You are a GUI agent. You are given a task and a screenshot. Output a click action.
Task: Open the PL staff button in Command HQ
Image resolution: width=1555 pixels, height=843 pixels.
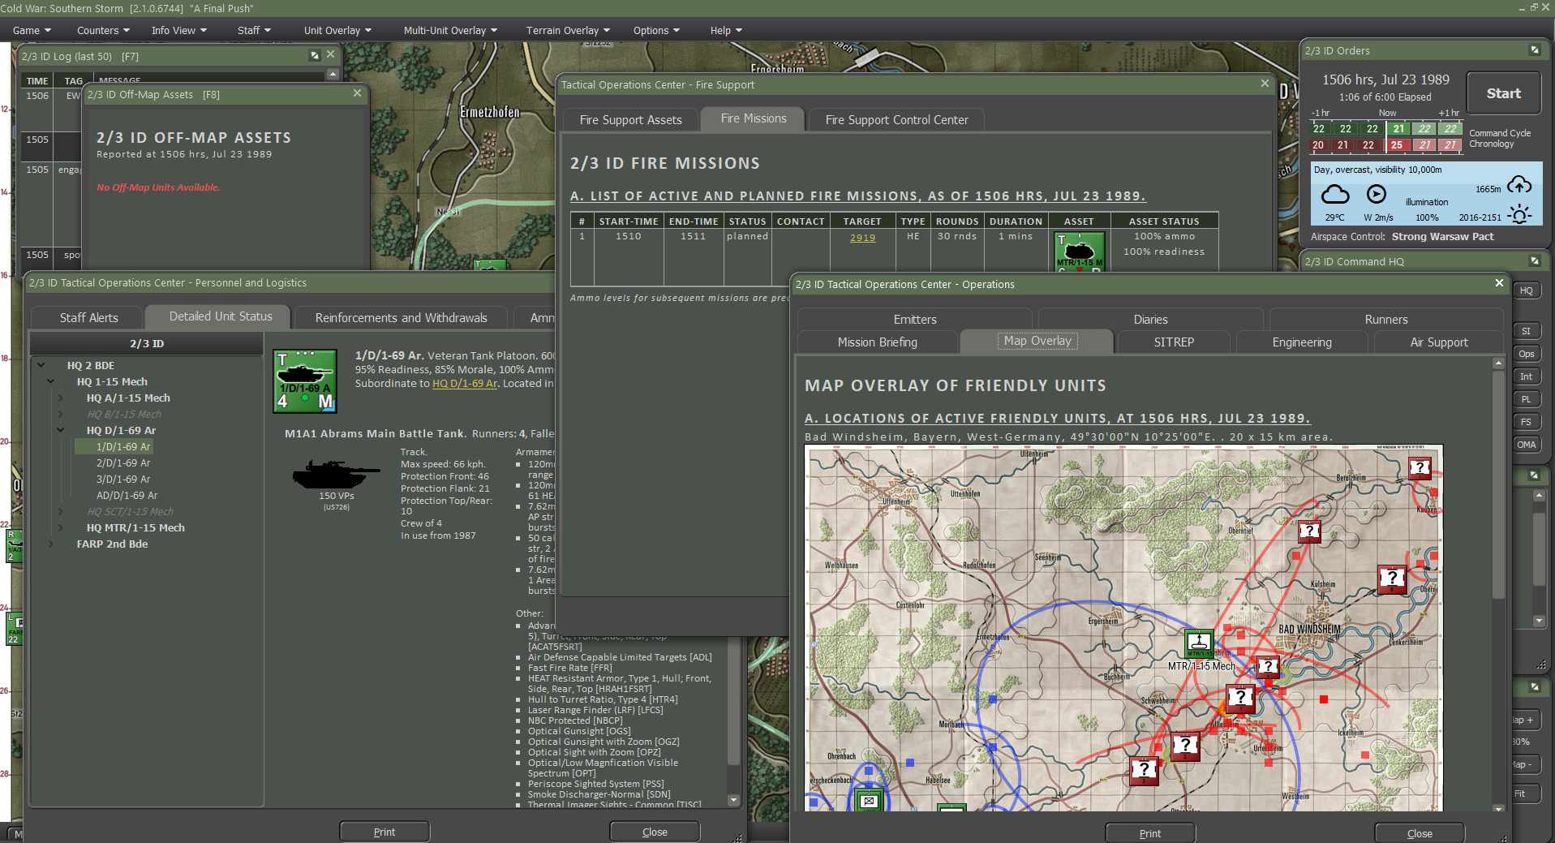1527,399
